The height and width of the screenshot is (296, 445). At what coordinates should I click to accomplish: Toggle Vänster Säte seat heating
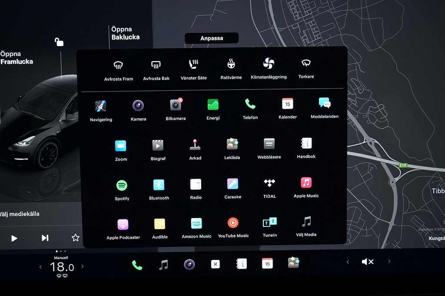click(x=193, y=64)
